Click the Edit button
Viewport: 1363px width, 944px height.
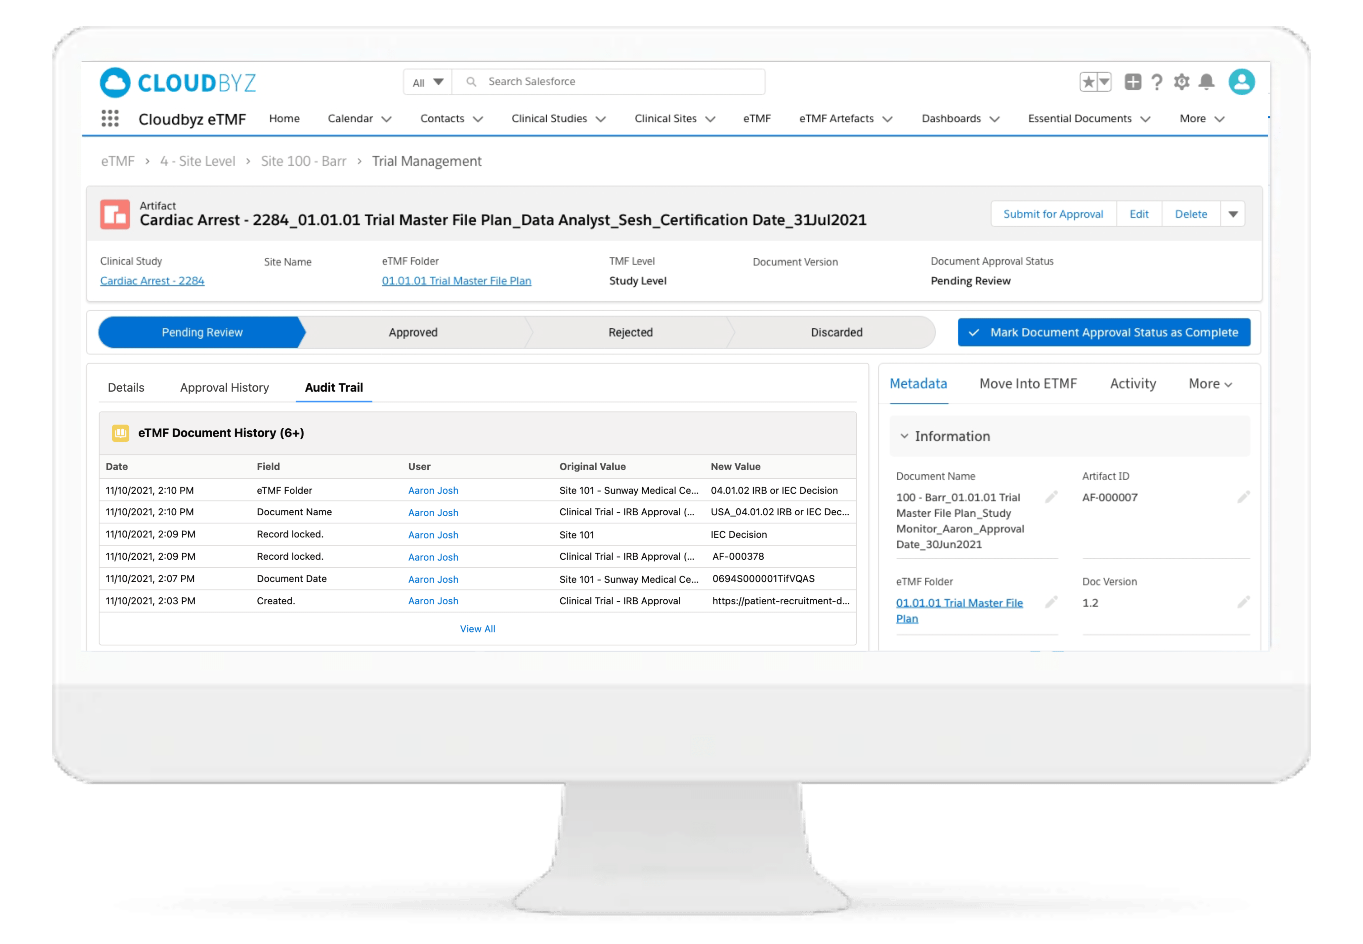coord(1139,214)
